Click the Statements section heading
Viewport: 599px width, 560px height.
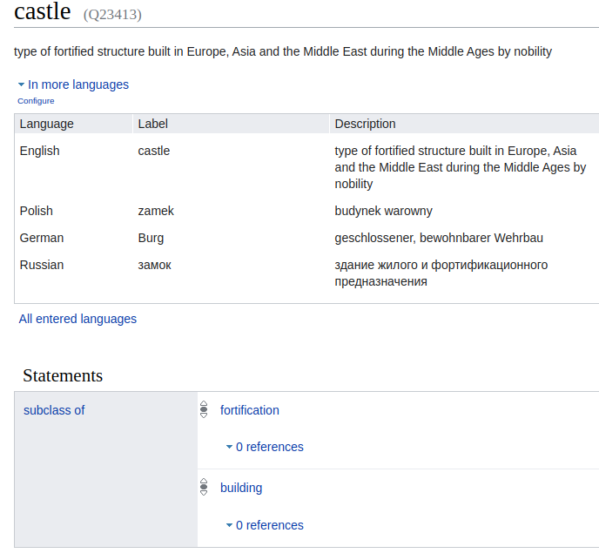coord(63,375)
